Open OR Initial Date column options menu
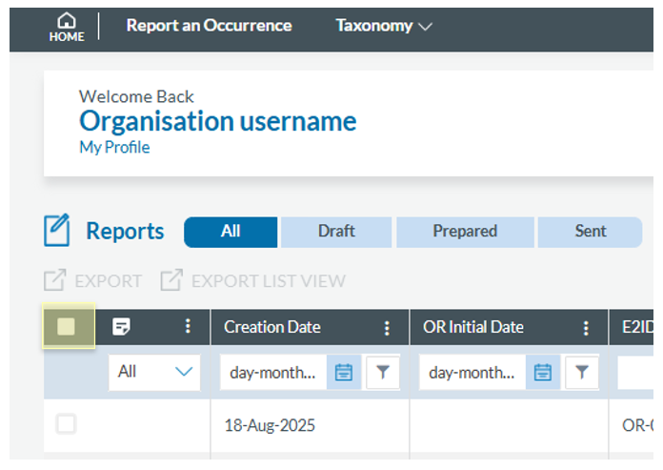 [586, 327]
